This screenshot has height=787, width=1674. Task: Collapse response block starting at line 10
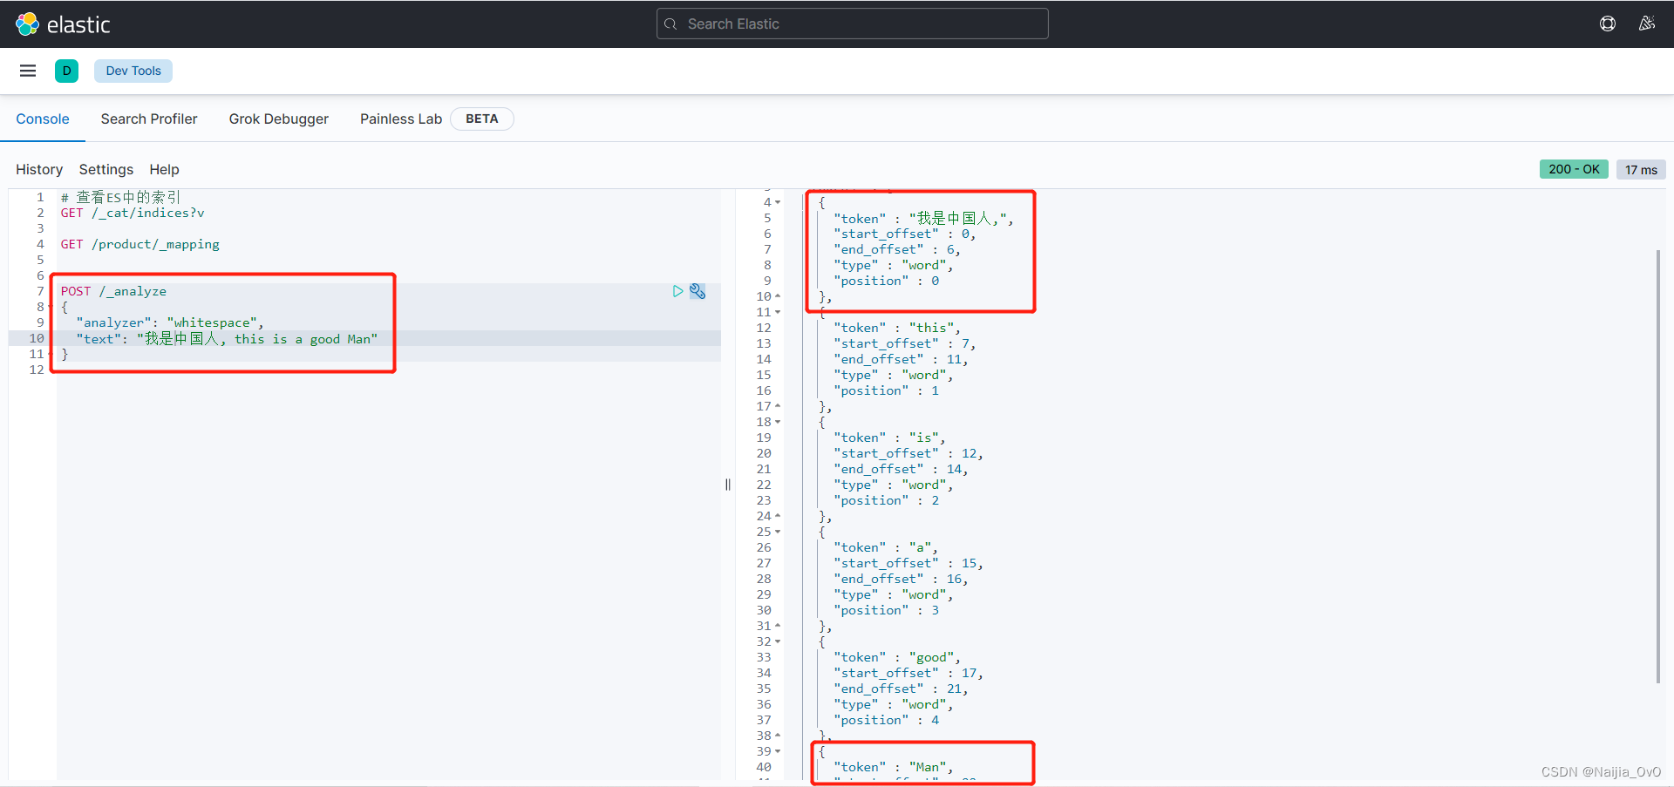(x=776, y=296)
